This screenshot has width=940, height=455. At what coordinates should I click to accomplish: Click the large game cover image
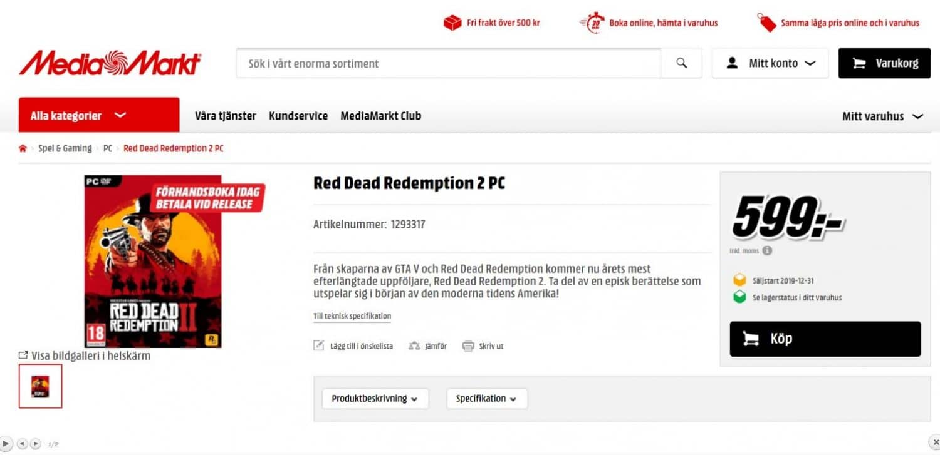pos(153,261)
